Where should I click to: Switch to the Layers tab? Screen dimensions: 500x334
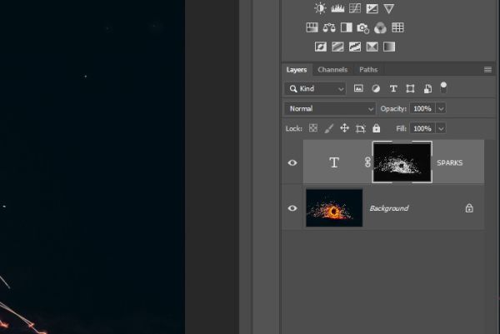tap(296, 69)
